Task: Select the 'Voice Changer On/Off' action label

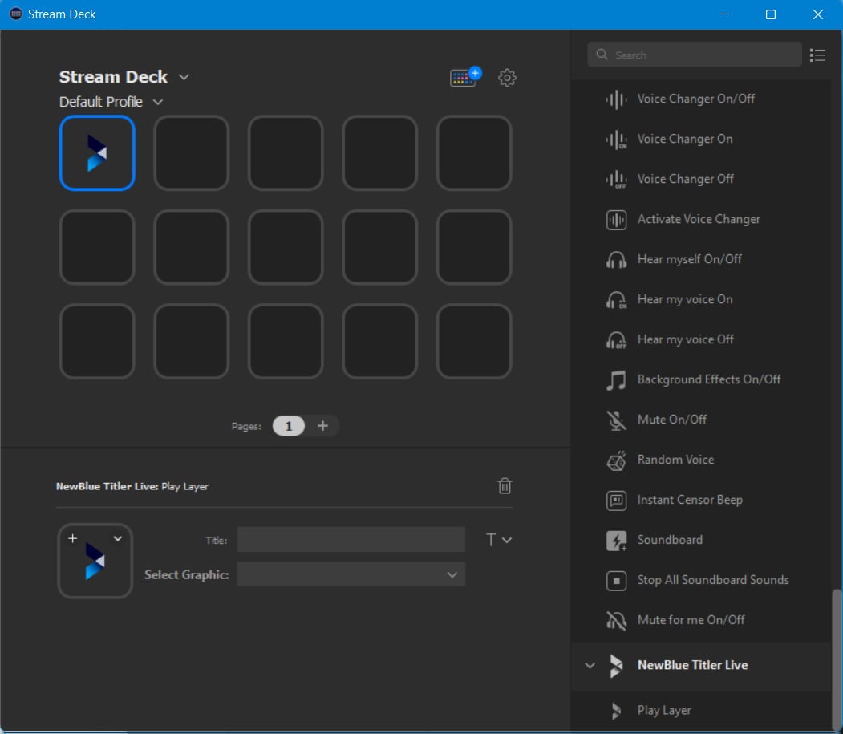Action: click(x=695, y=99)
